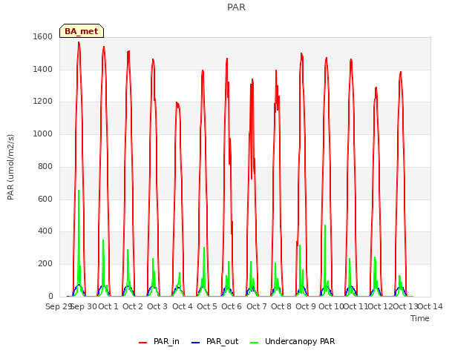Toggle the PAR_out legend entry
475x356 pixels.
pyautogui.click(x=215, y=341)
